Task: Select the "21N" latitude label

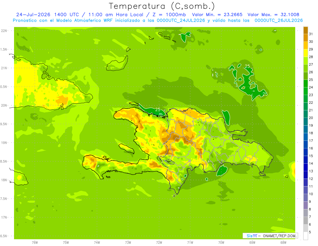Action: coord(4,68)
